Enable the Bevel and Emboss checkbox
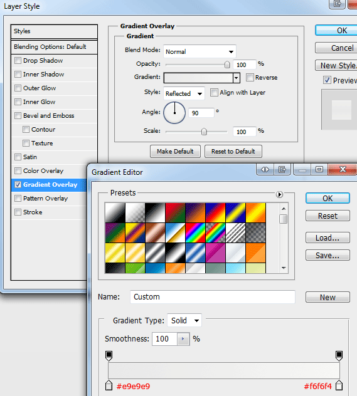 18,116
